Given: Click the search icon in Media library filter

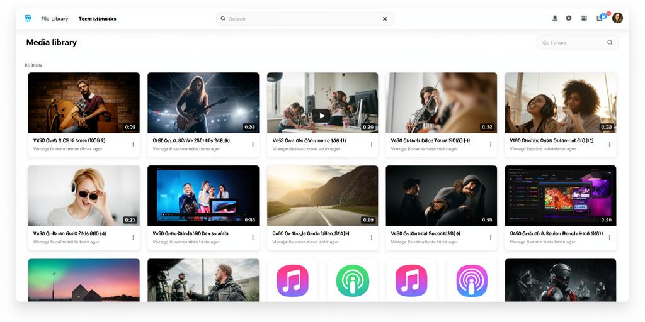Looking at the screenshot, I should [x=610, y=43].
